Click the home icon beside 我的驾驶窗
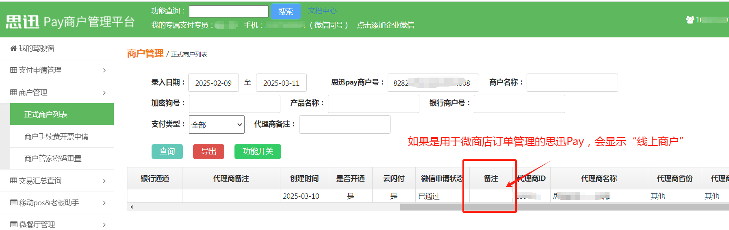 click(13, 48)
